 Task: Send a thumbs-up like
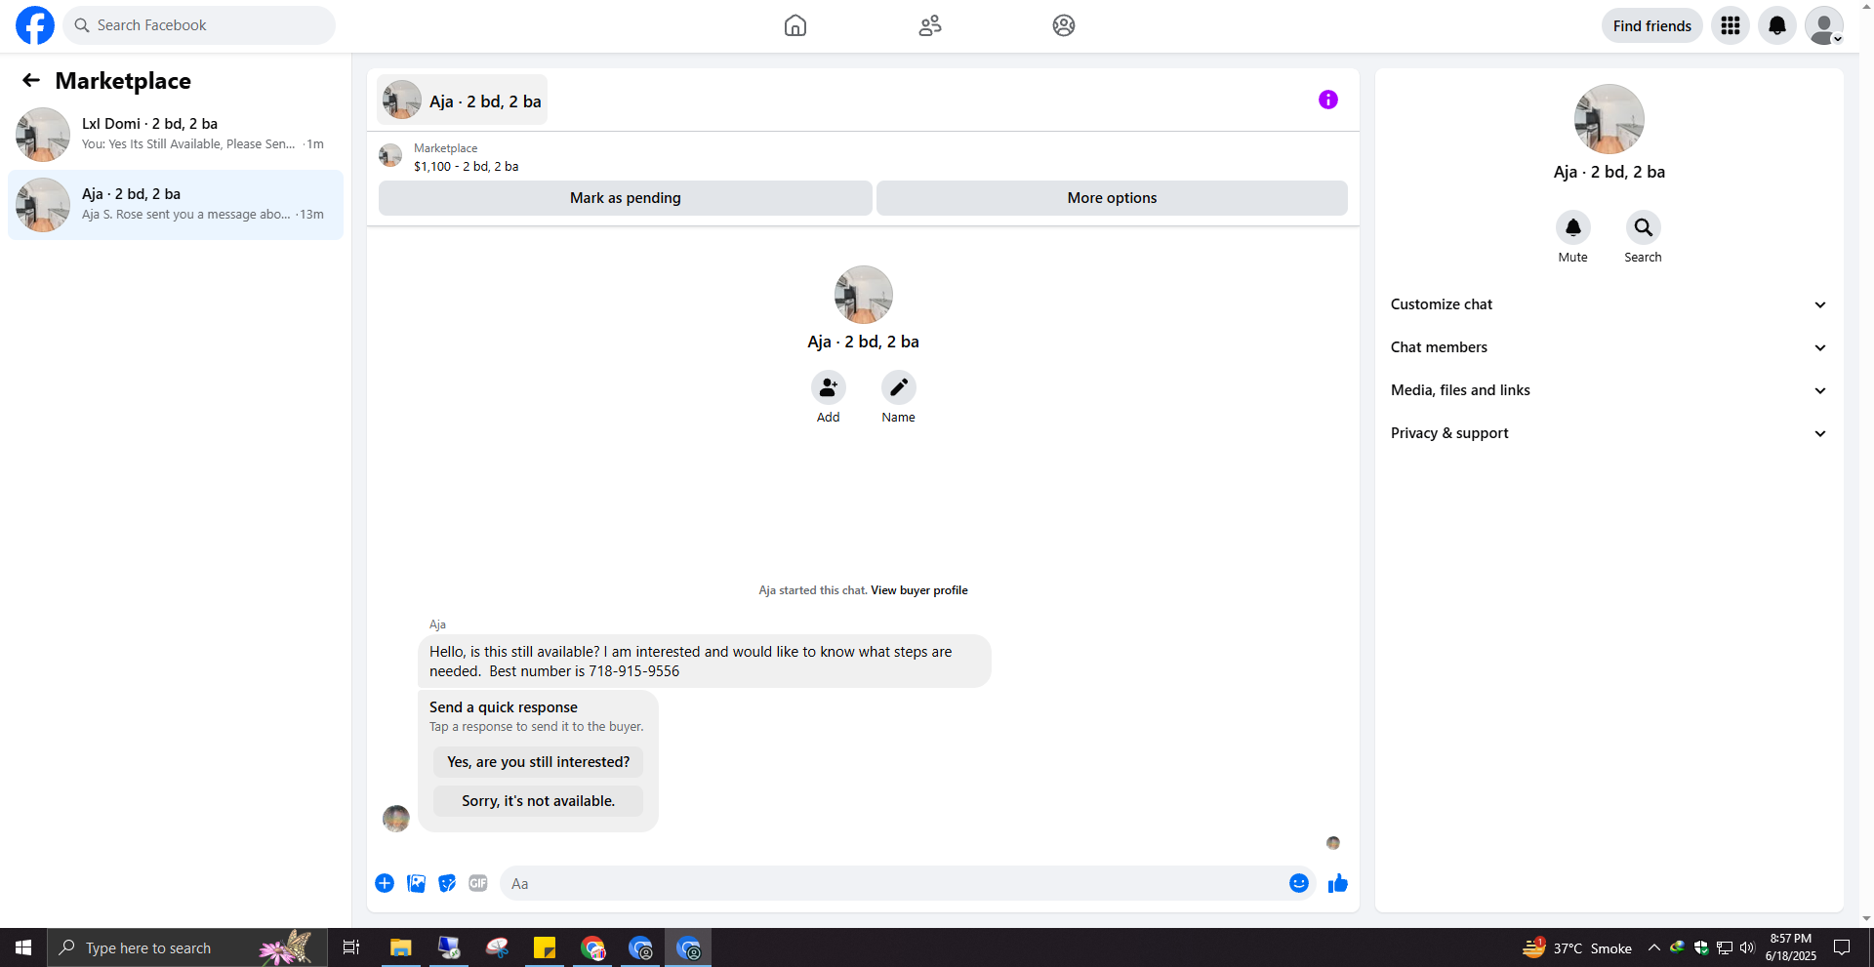(1338, 883)
